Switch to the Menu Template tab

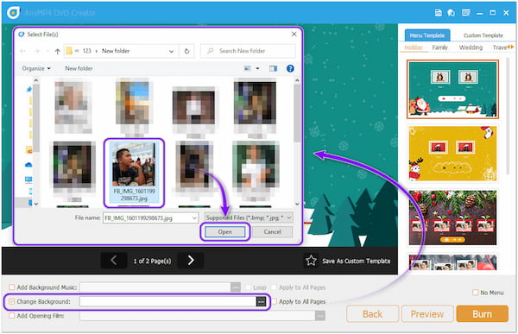426,35
